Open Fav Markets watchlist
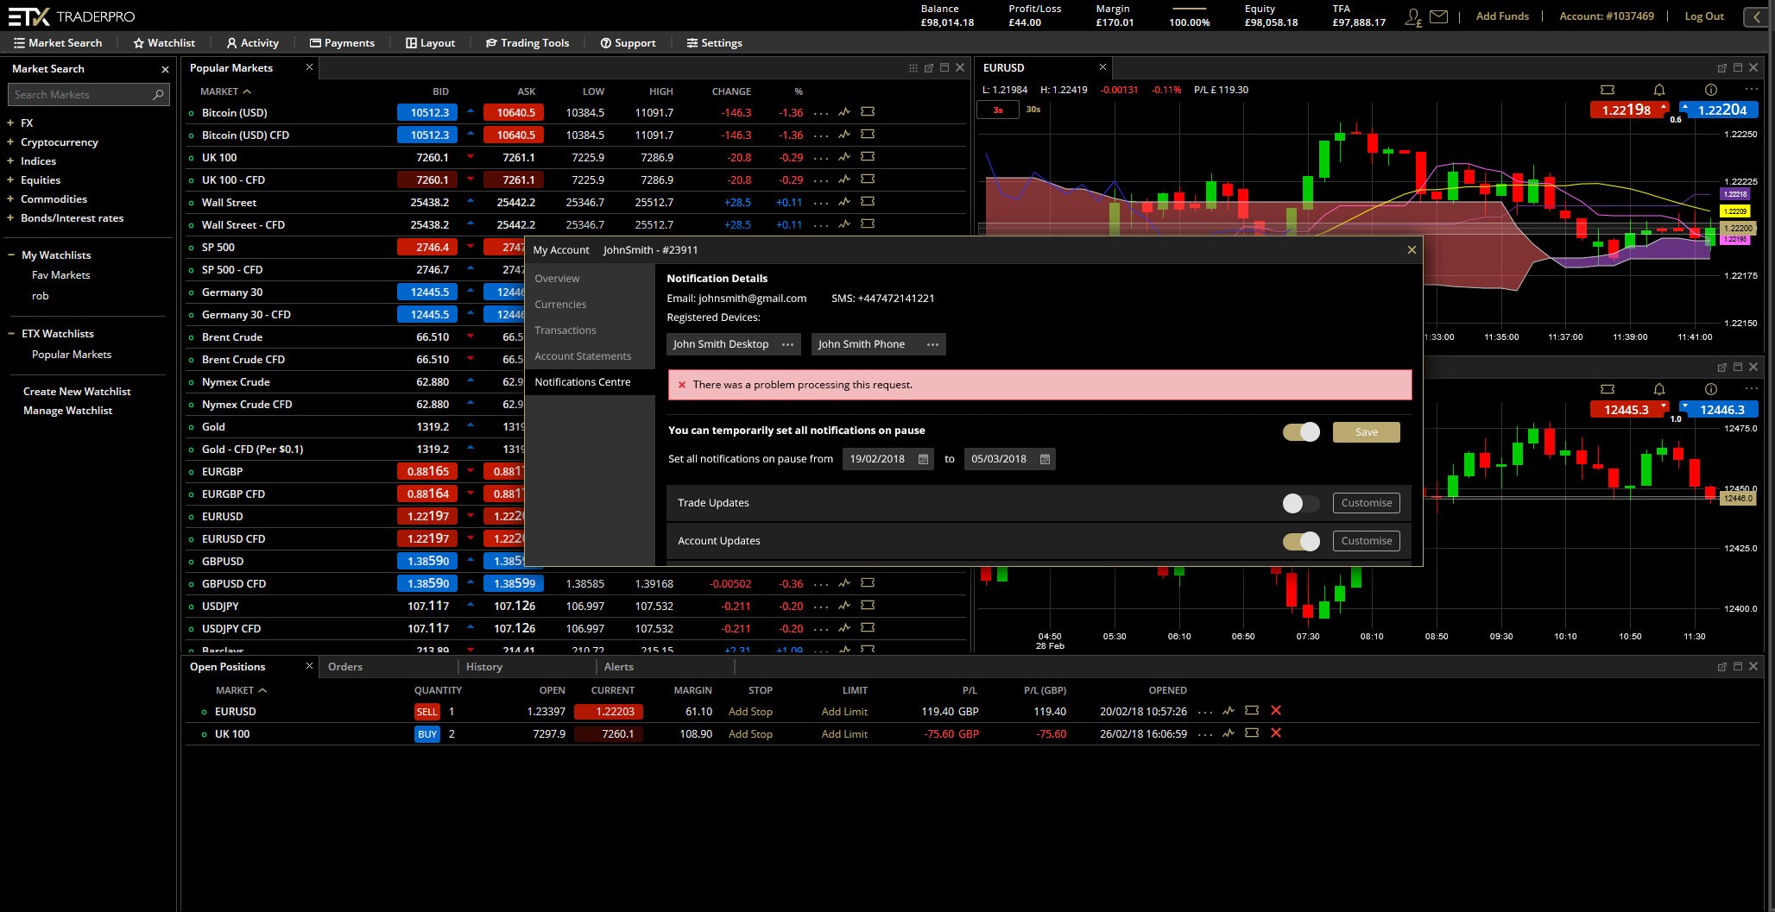The width and height of the screenshot is (1775, 912). [x=60, y=275]
